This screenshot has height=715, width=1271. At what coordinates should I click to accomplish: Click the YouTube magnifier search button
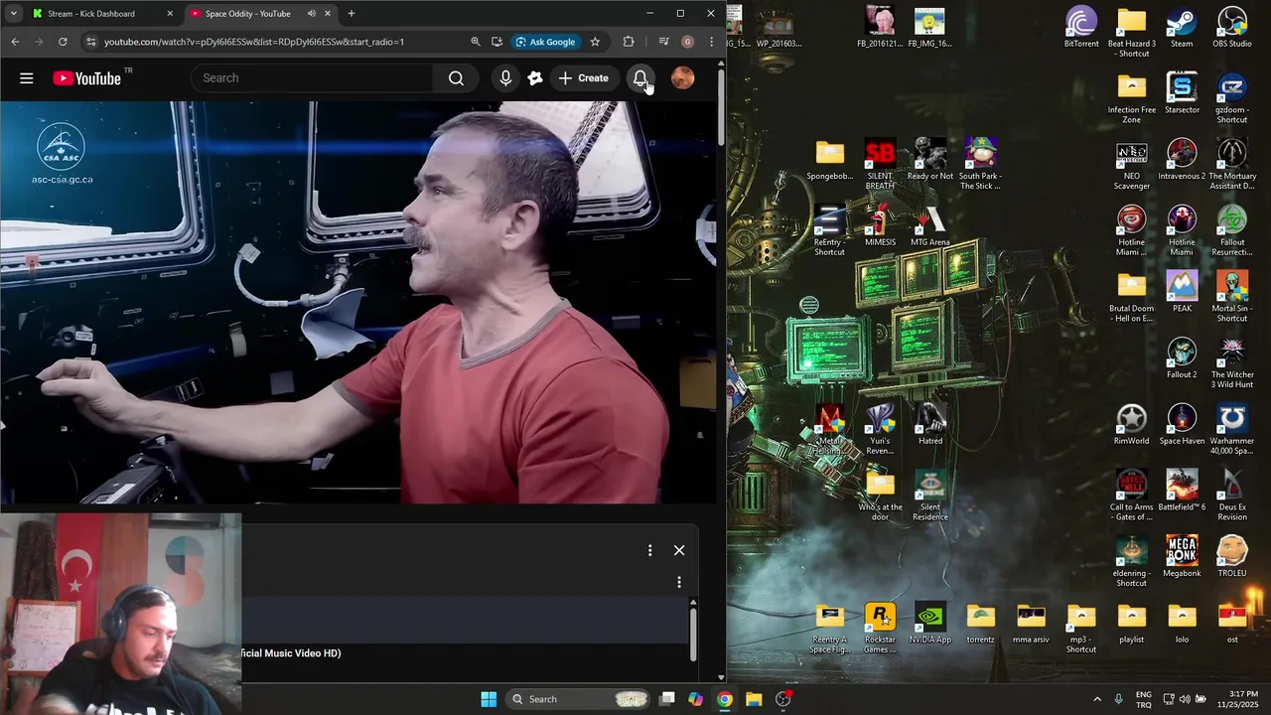coord(456,78)
